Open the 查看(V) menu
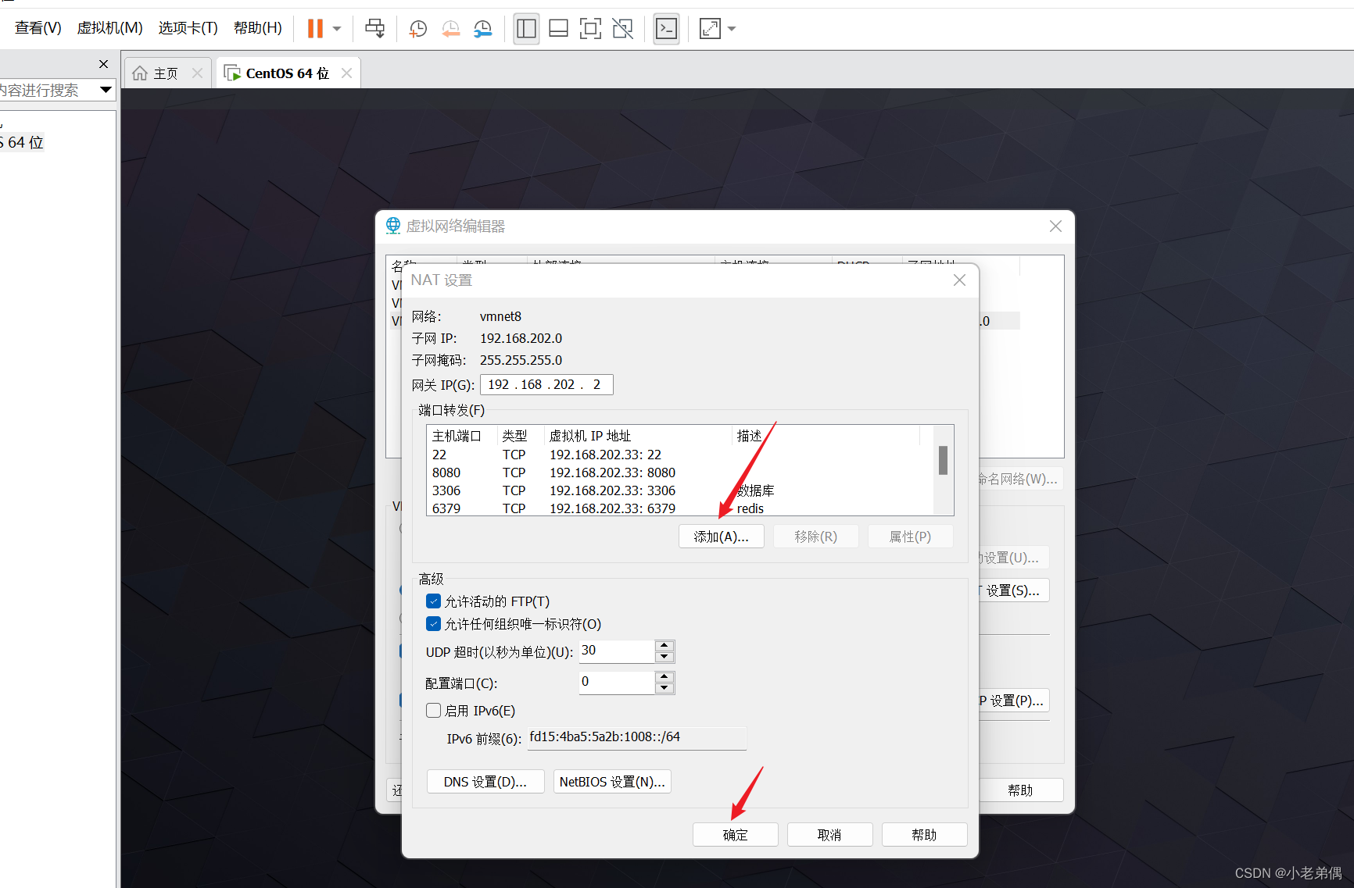 38,28
